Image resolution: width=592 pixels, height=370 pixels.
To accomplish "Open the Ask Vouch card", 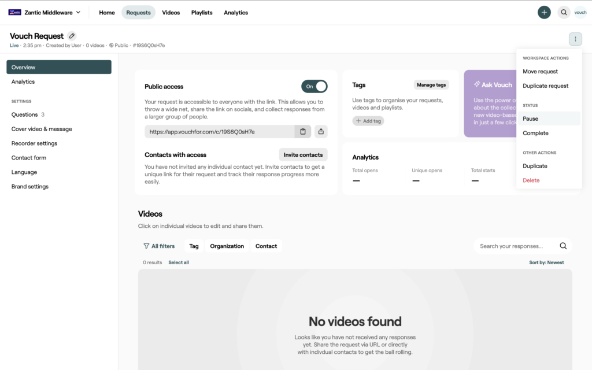I will pos(490,103).
